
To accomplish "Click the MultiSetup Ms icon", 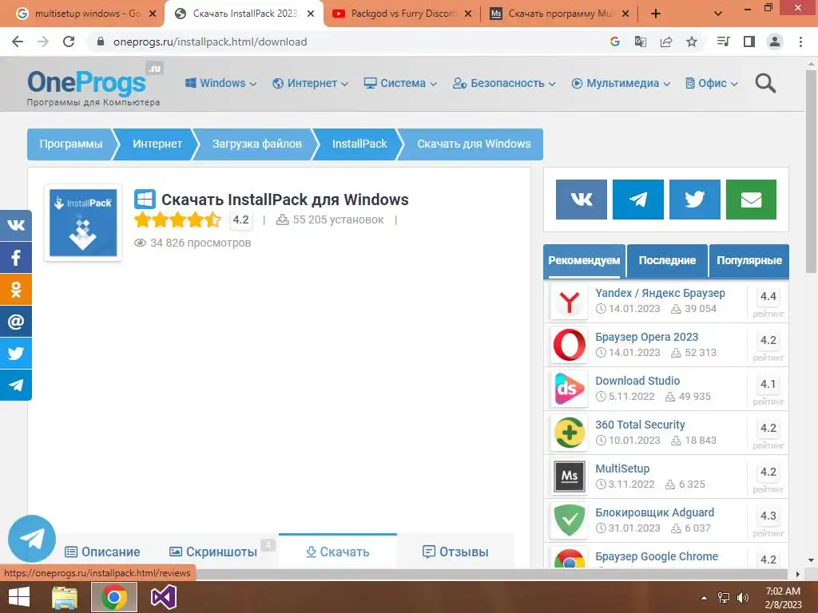I will pyautogui.click(x=569, y=477).
